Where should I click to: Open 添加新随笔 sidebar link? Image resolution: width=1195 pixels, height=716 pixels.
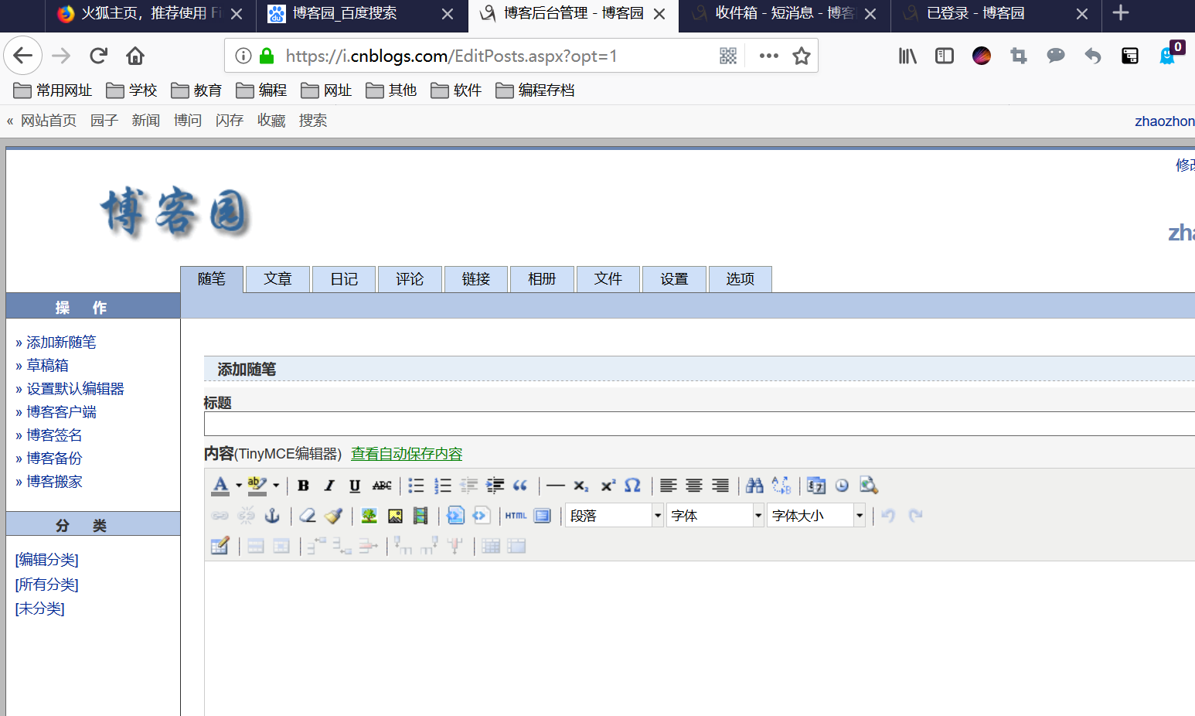pyautogui.click(x=61, y=343)
